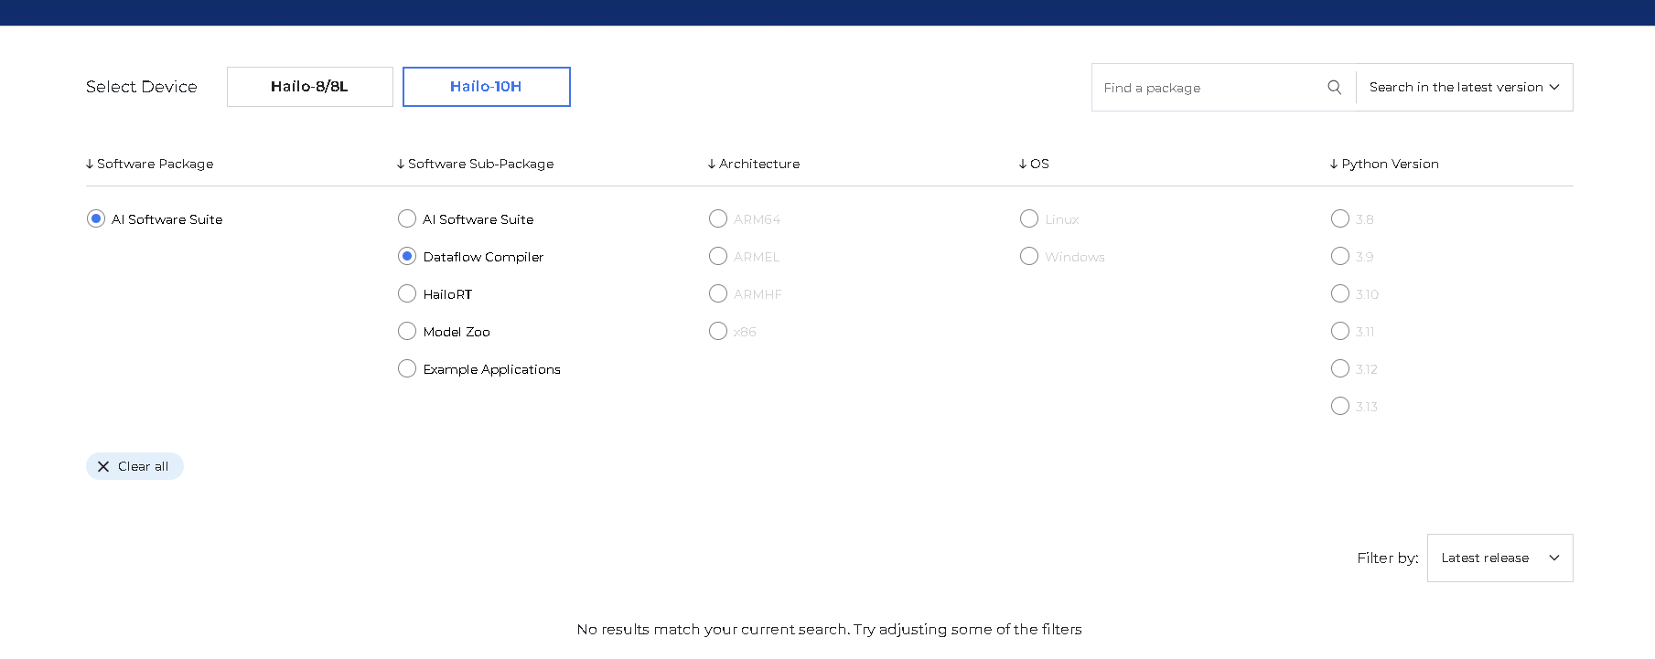Sort by Architecture column arrow
1655x659 pixels.
(x=712, y=165)
